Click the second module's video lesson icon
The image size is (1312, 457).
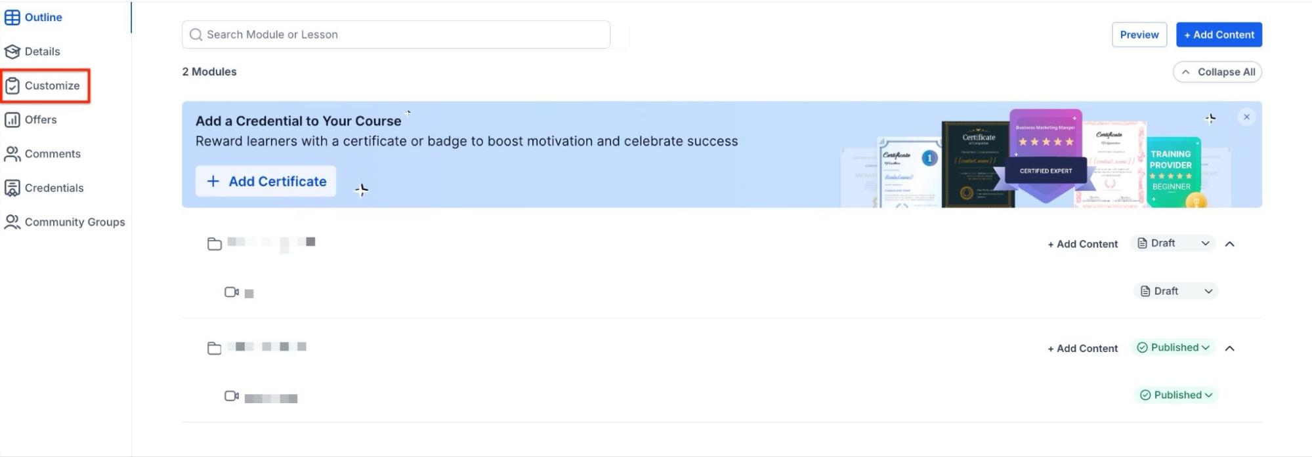pyautogui.click(x=231, y=396)
